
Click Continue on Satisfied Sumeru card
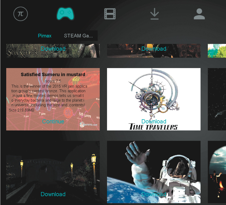(x=53, y=121)
